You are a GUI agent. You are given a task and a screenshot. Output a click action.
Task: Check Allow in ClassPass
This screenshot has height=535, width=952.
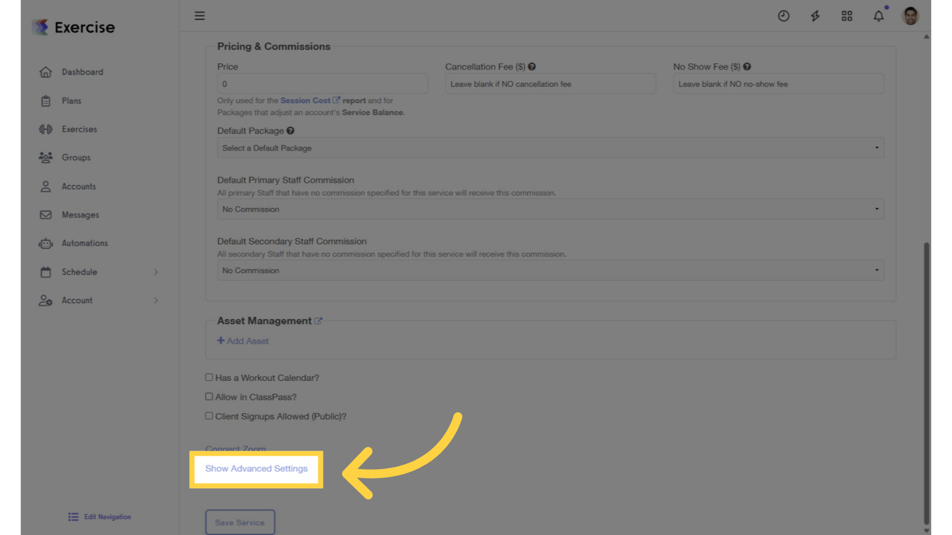(x=209, y=396)
